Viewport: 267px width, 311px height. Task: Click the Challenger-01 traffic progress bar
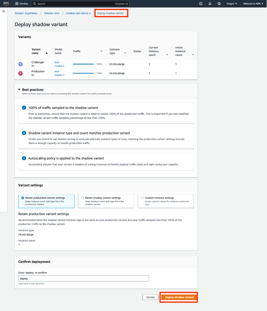[83, 64]
